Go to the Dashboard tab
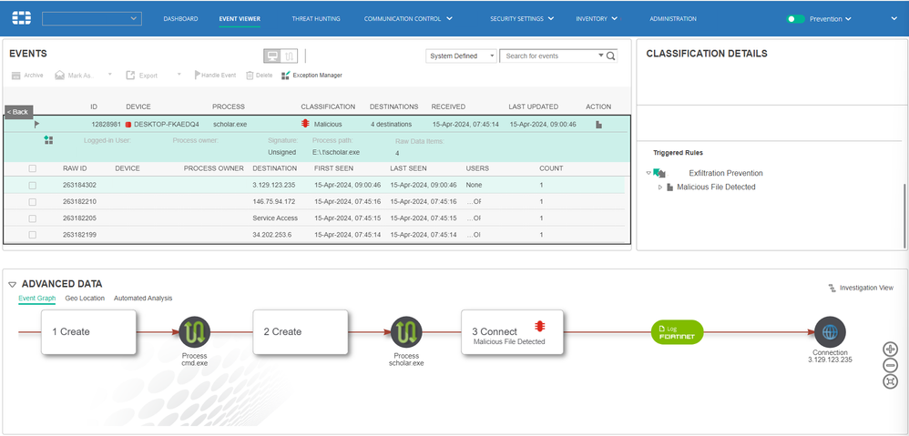The height and width of the screenshot is (436, 909). tap(180, 18)
